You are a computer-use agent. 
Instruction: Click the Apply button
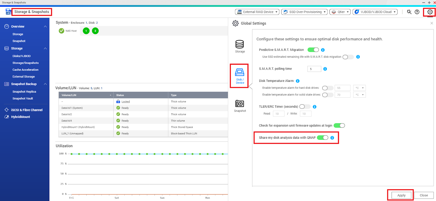coord(401,195)
